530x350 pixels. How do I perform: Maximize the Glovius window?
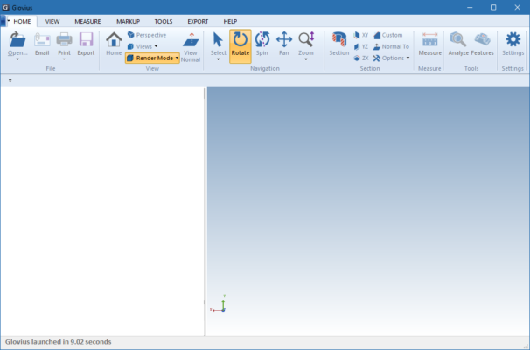click(493, 7)
